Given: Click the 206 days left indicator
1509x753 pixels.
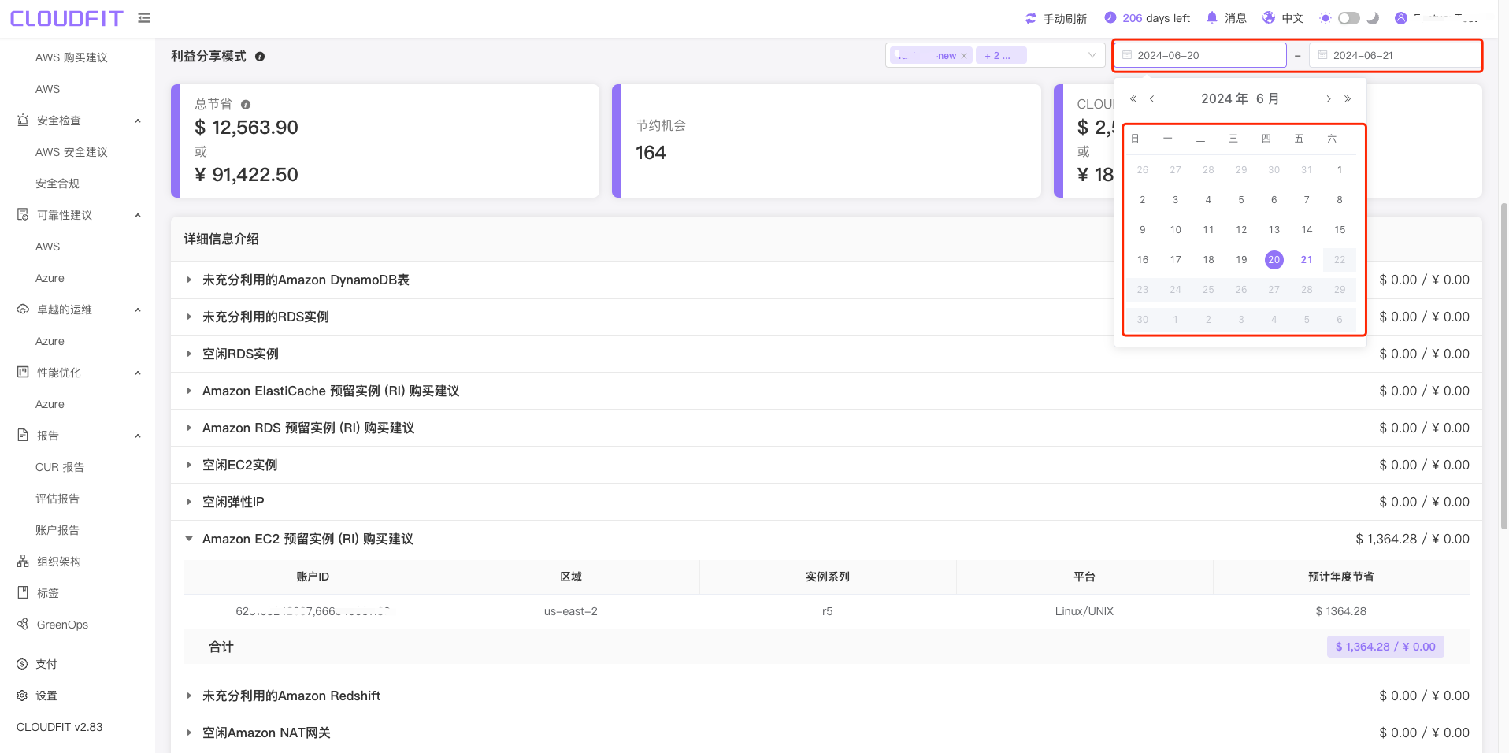Looking at the screenshot, I should coord(1148,18).
